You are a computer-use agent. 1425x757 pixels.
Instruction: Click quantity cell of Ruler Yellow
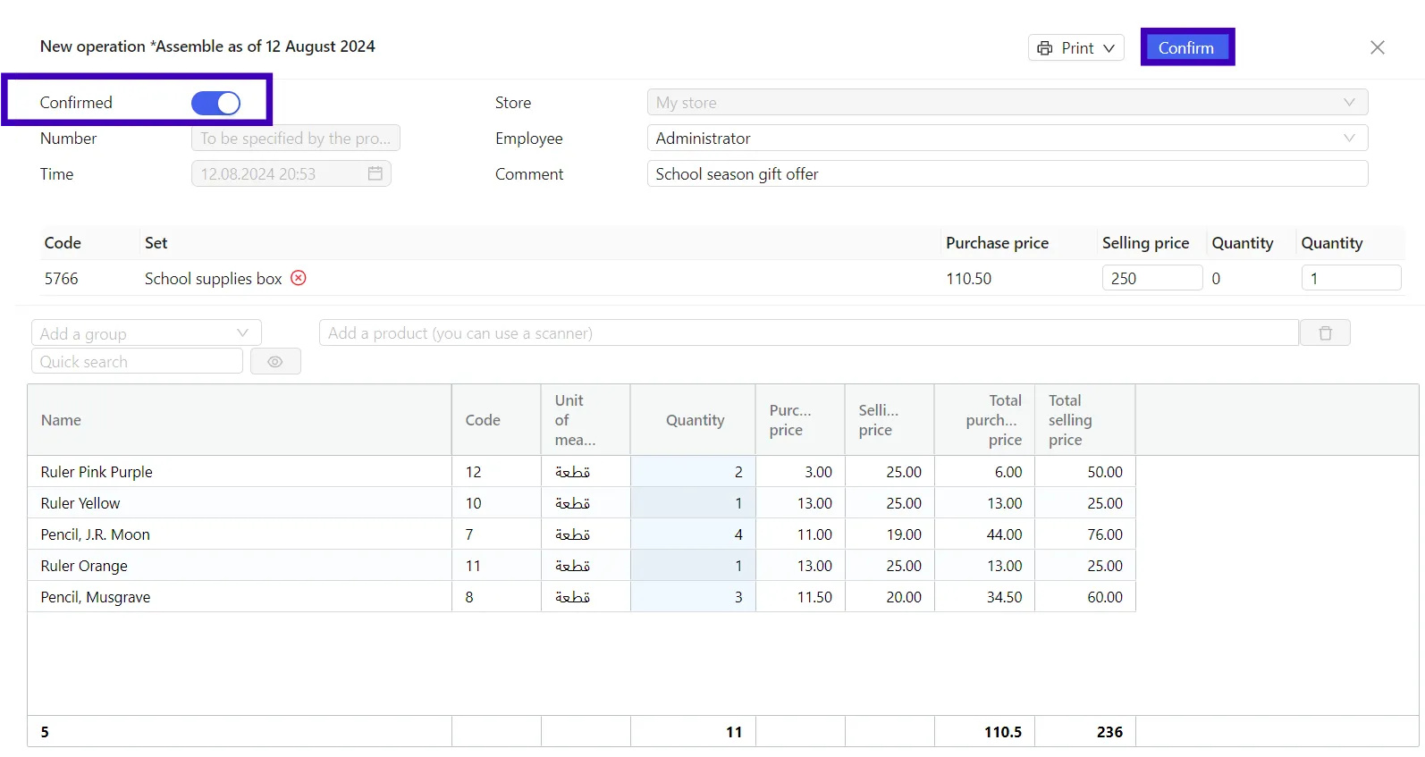pyautogui.click(x=693, y=503)
